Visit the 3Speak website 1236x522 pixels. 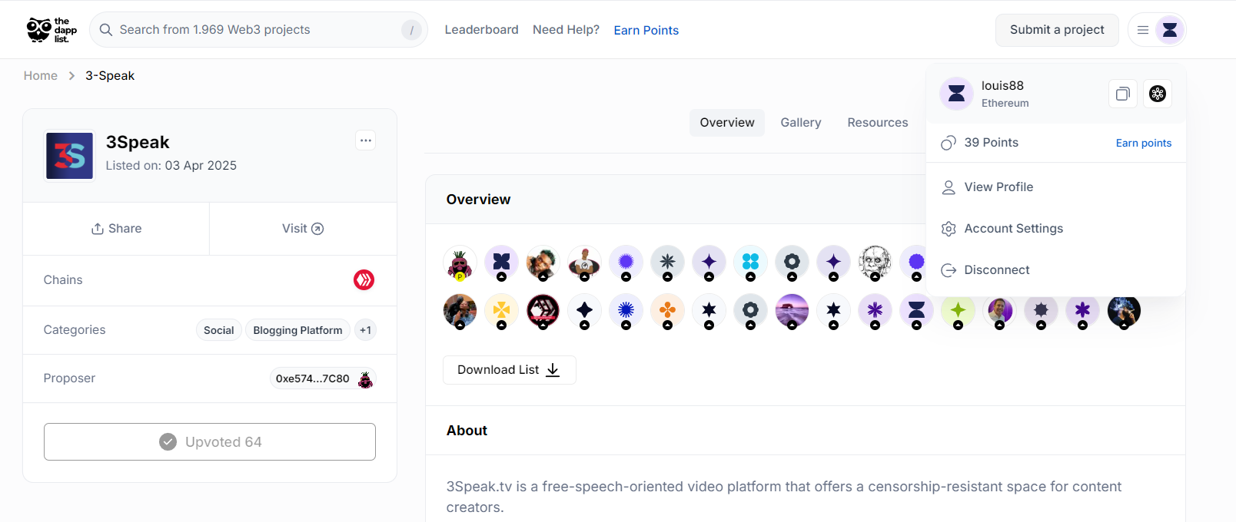coord(303,229)
